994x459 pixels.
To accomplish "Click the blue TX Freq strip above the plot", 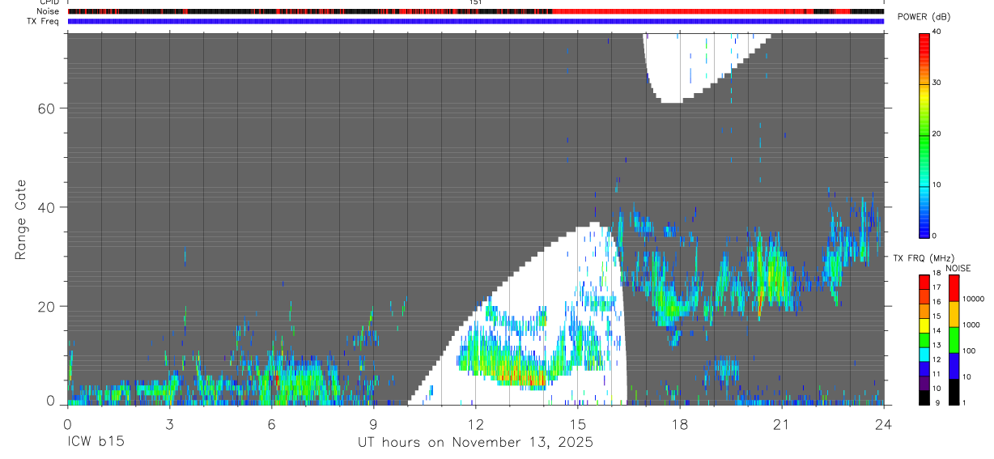I will click(x=476, y=21).
